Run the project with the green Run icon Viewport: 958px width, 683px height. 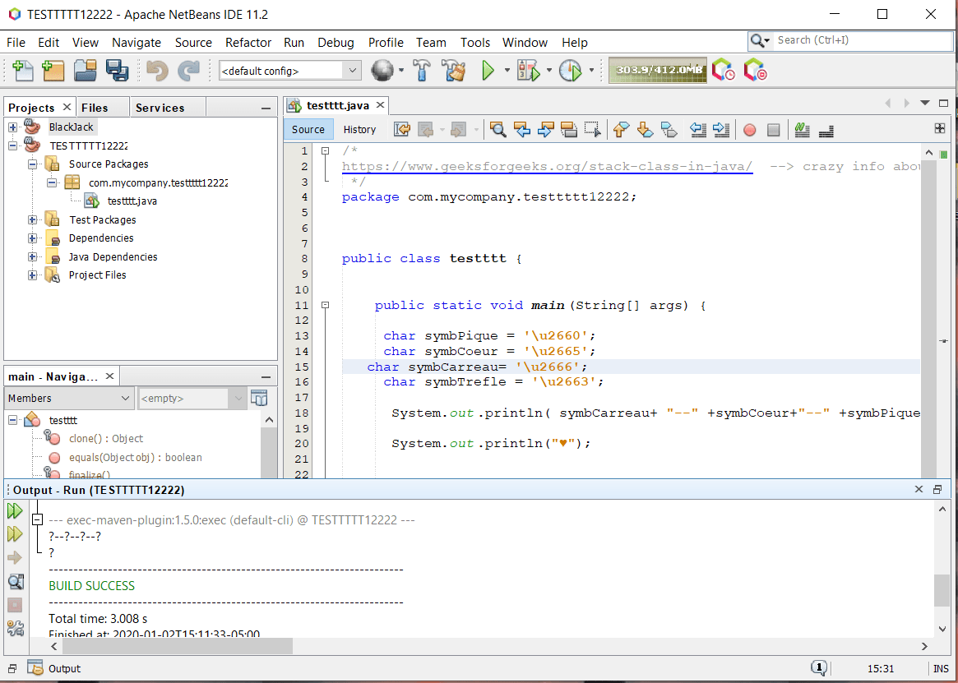click(488, 71)
